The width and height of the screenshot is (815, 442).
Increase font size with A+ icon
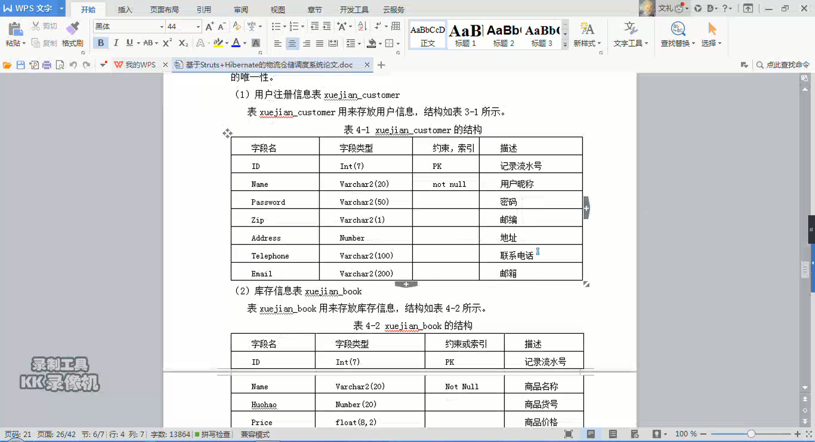210,26
